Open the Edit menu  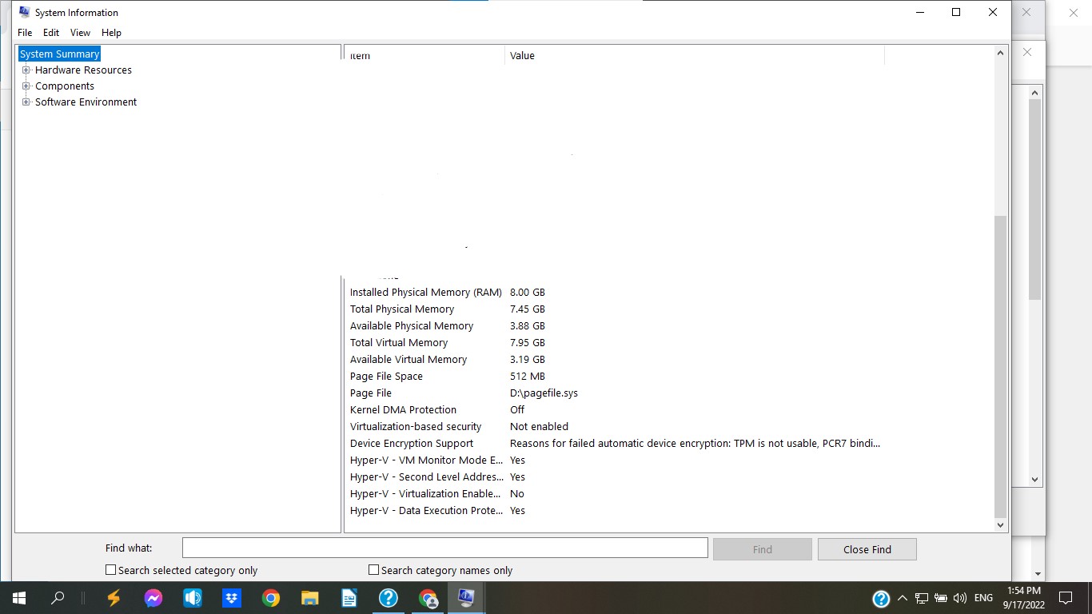pos(50,32)
